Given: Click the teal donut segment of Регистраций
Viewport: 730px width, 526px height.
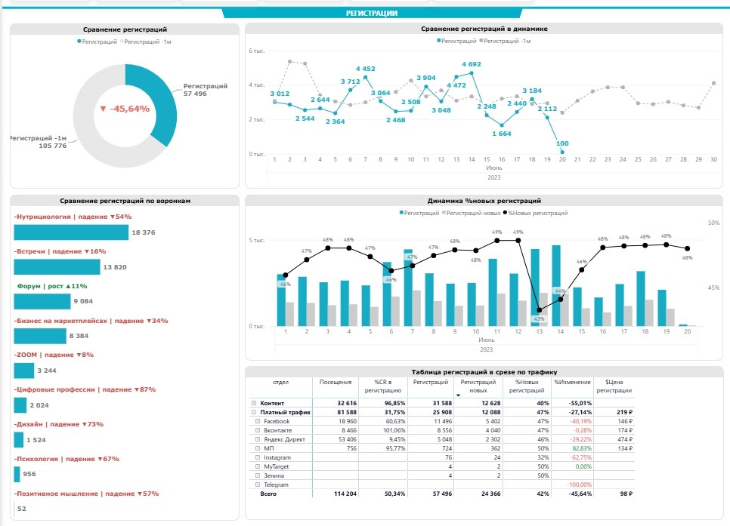Looking at the screenshot, I should 161,100.
